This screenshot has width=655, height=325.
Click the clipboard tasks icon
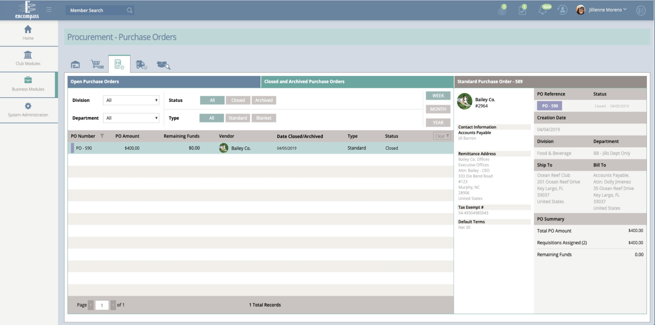coord(522,10)
